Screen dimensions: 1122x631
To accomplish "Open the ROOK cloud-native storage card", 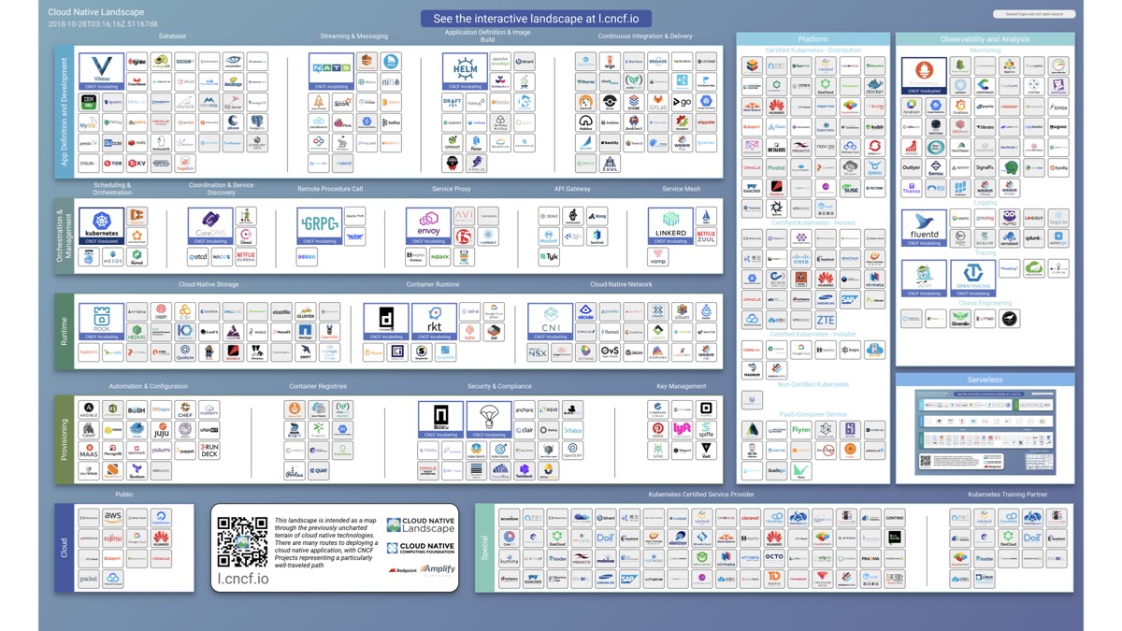I will [101, 322].
